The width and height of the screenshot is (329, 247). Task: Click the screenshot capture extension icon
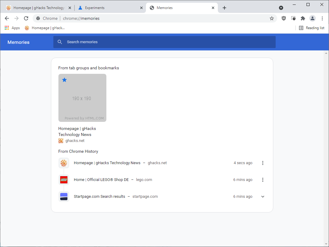click(x=293, y=18)
